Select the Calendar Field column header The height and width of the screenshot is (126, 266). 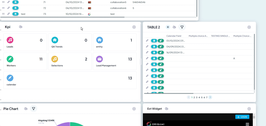tap(174, 36)
